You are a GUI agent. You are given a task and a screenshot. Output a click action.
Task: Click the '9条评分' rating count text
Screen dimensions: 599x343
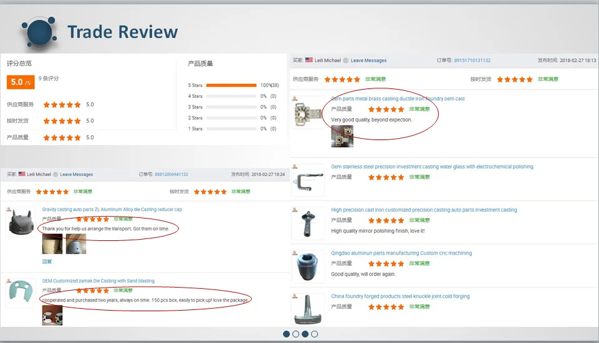[49, 78]
